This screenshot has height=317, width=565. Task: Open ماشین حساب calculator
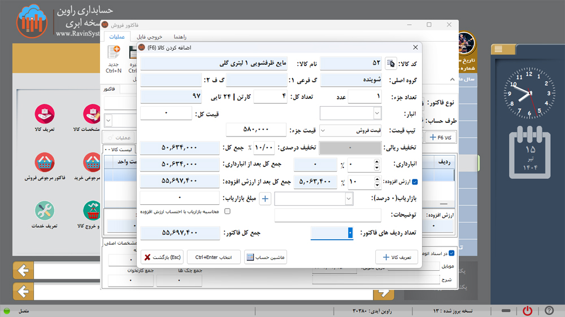tap(266, 257)
